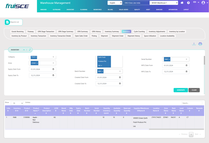This screenshot has height=143, width=209.
Task: Click the table Search input field
Action: (192, 103)
